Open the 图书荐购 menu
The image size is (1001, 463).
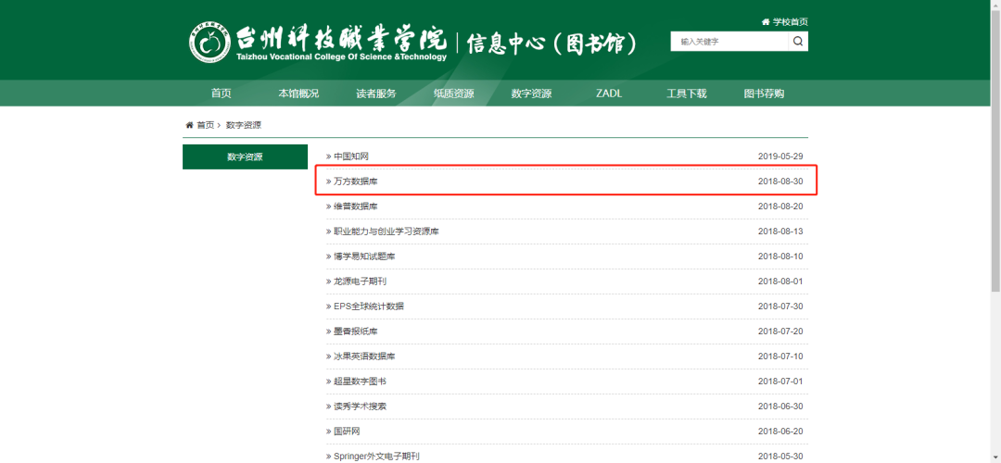tap(764, 94)
